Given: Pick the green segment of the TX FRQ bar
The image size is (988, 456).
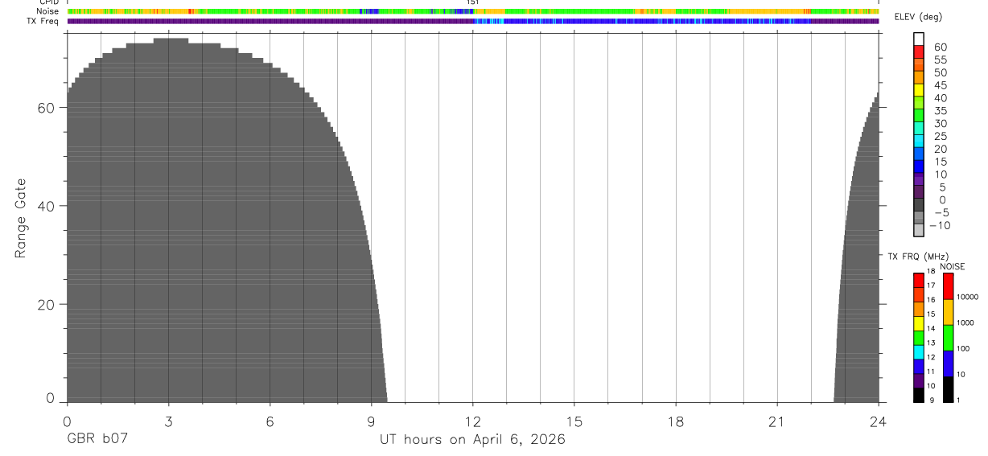Looking at the screenshot, I should [x=919, y=338].
